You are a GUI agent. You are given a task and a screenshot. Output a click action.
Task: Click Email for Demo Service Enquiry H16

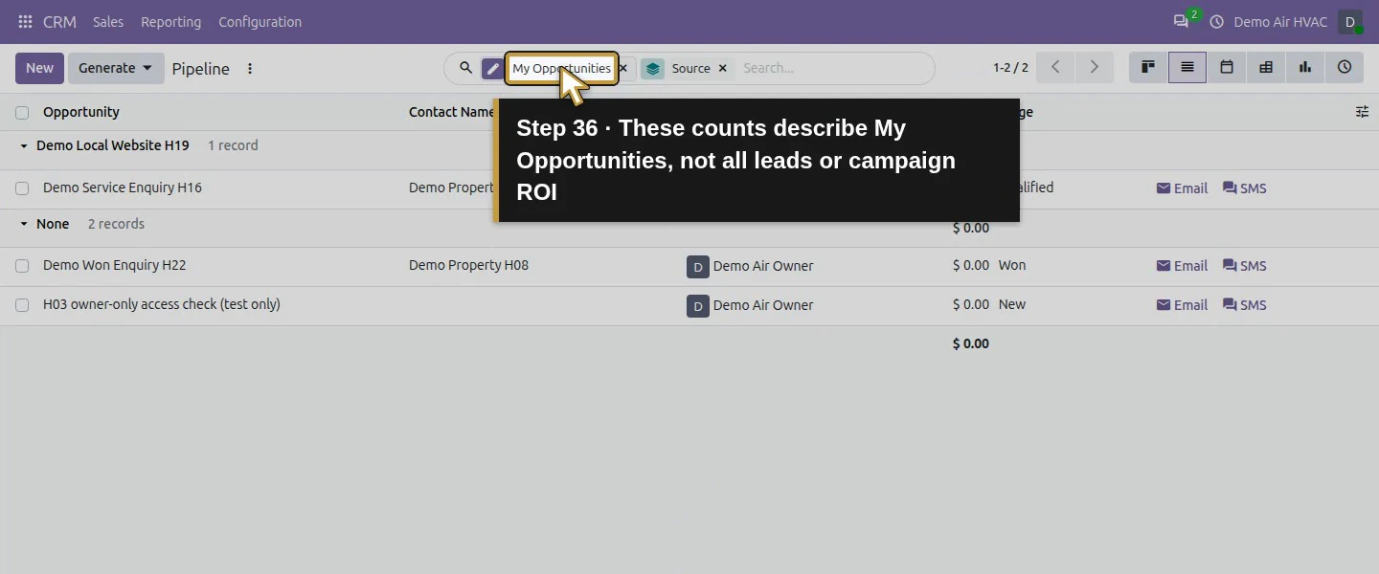[x=1182, y=188]
